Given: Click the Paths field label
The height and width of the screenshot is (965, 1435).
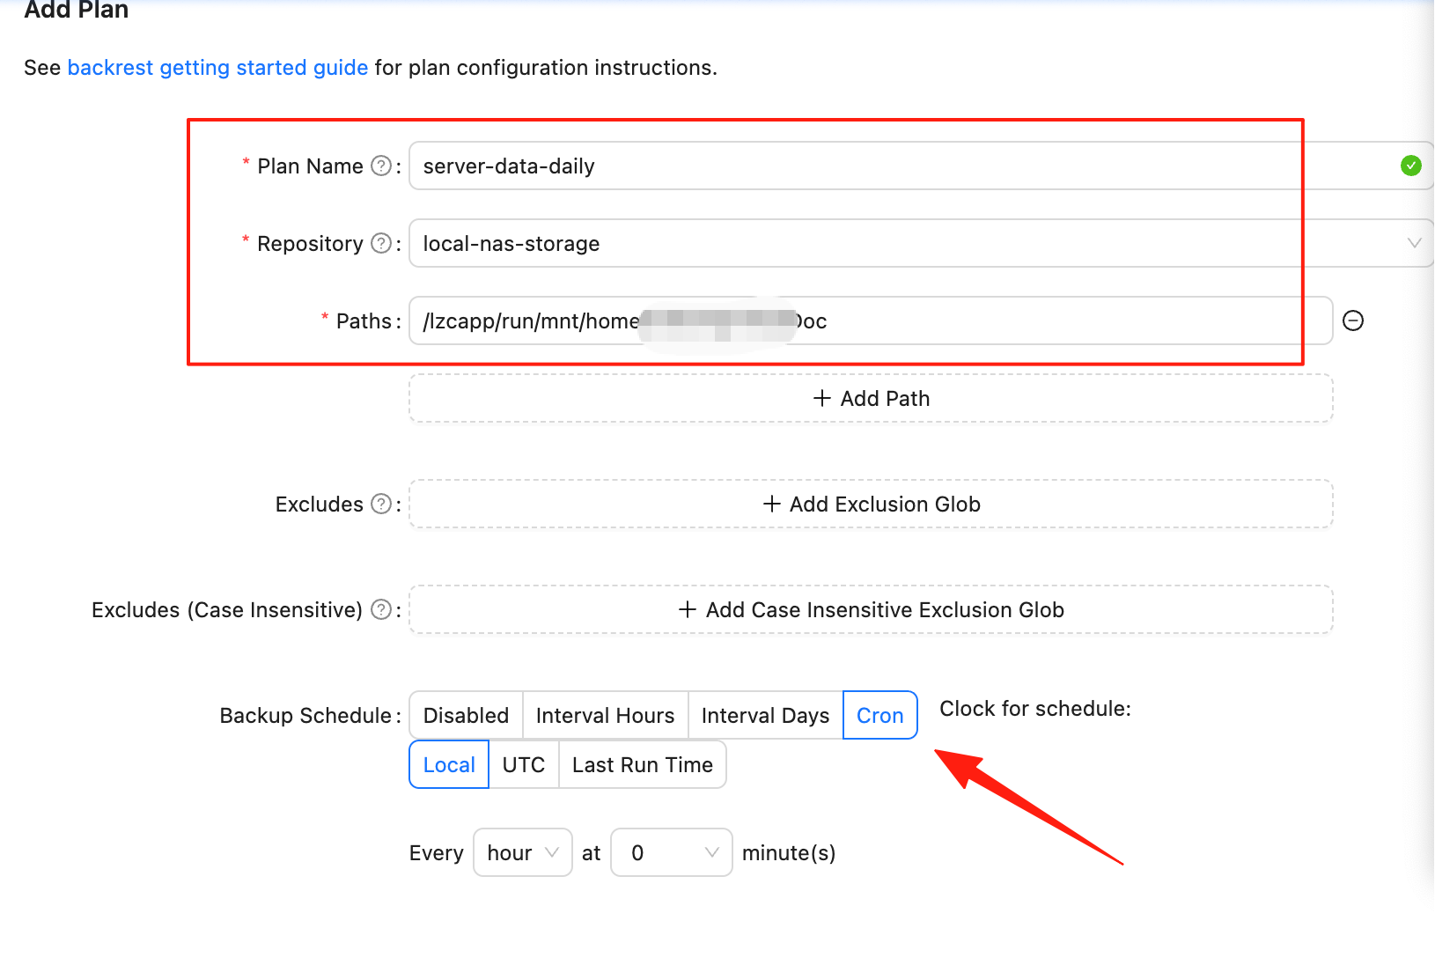Looking at the screenshot, I should (364, 321).
